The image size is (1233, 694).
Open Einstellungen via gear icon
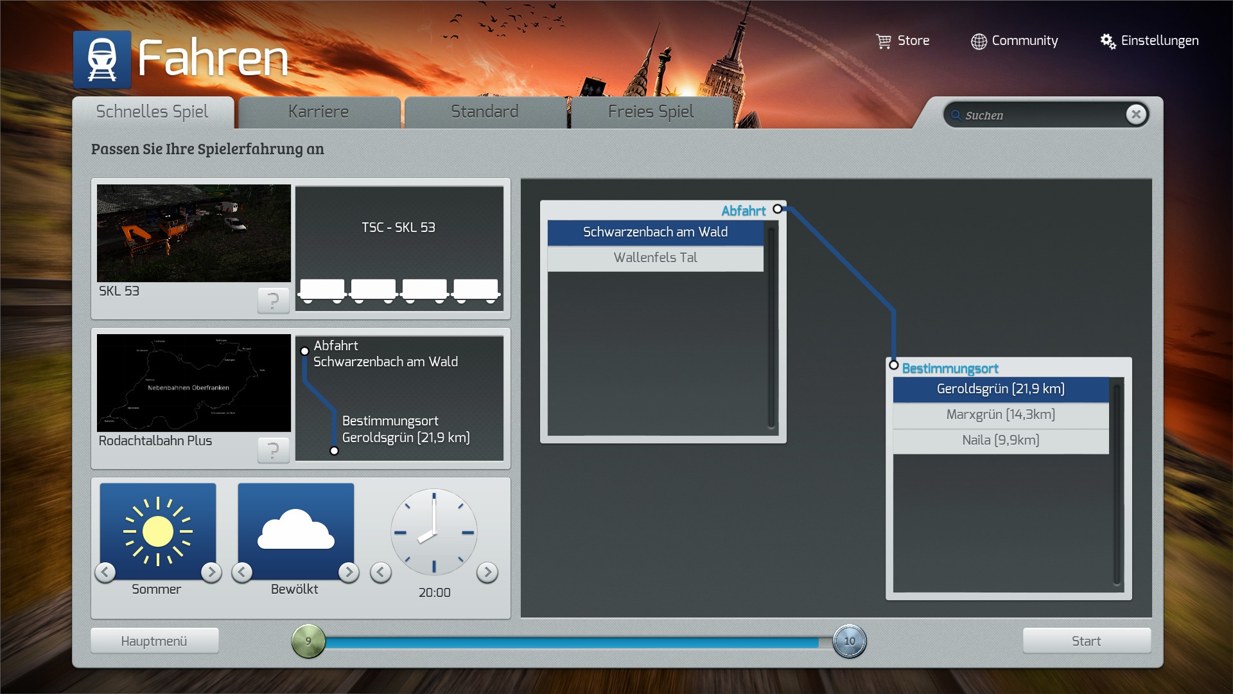tap(1108, 41)
